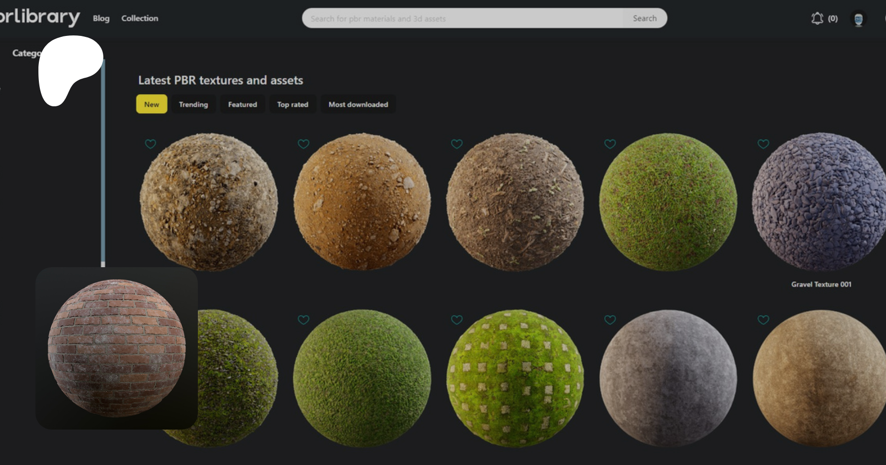
Task: Show Most downloaded assets
Action: [358, 104]
